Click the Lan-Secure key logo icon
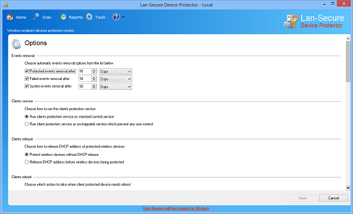 click(x=291, y=22)
